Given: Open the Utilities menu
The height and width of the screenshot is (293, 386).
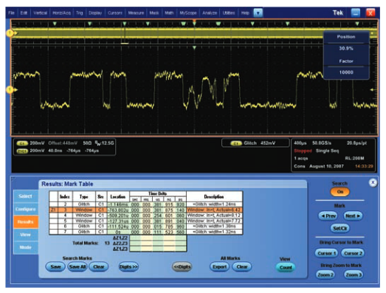Looking at the screenshot, I should click(x=229, y=13).
